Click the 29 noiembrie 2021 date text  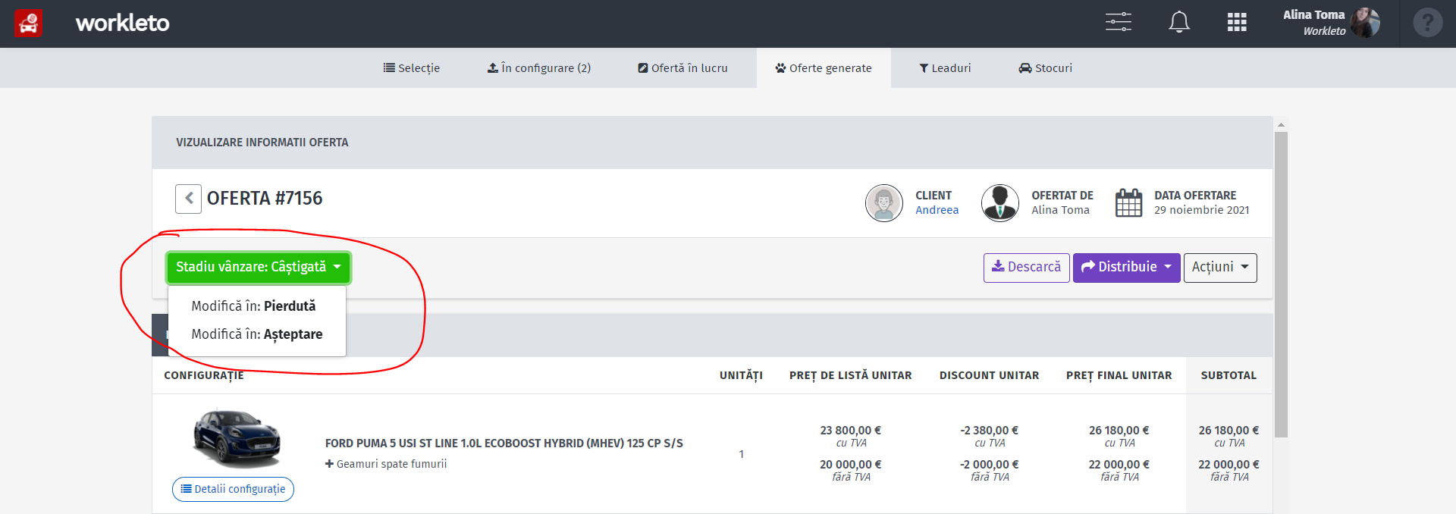1202,210
